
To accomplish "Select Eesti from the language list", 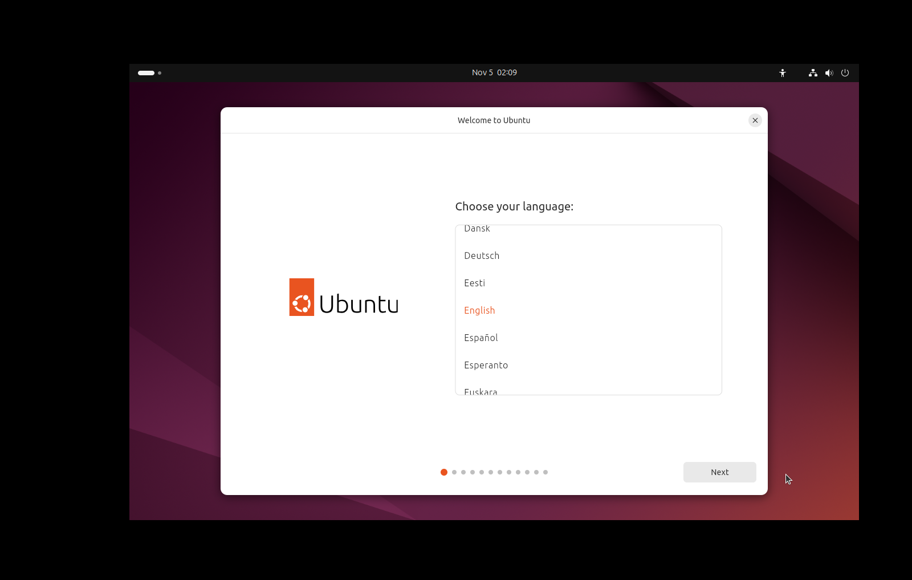I will point(588,283).
